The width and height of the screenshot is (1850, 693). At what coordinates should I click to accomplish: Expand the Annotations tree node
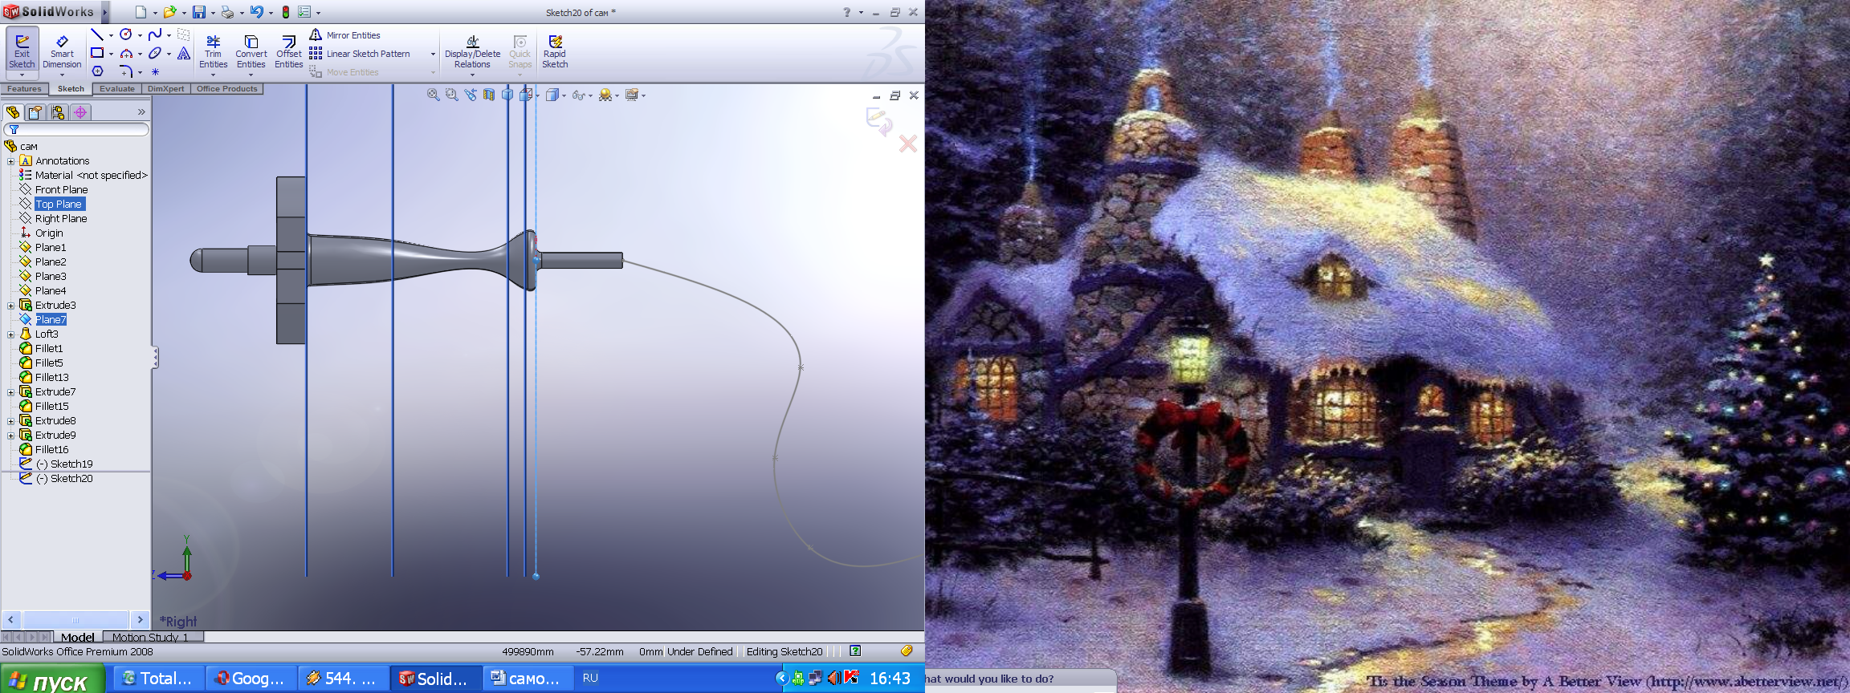[x=10, y=161]
